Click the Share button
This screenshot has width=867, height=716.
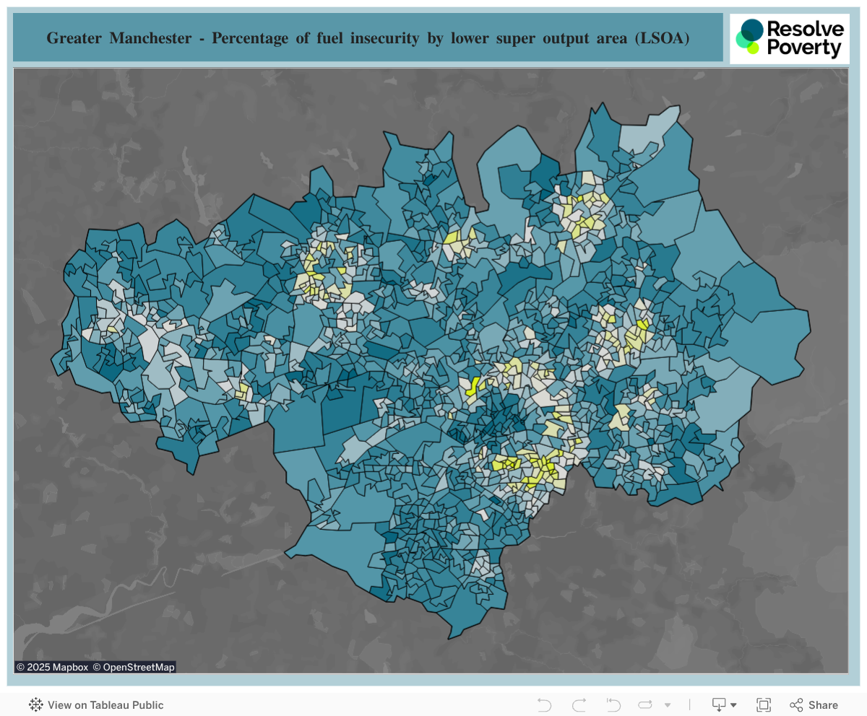click(x=814, y=705)
